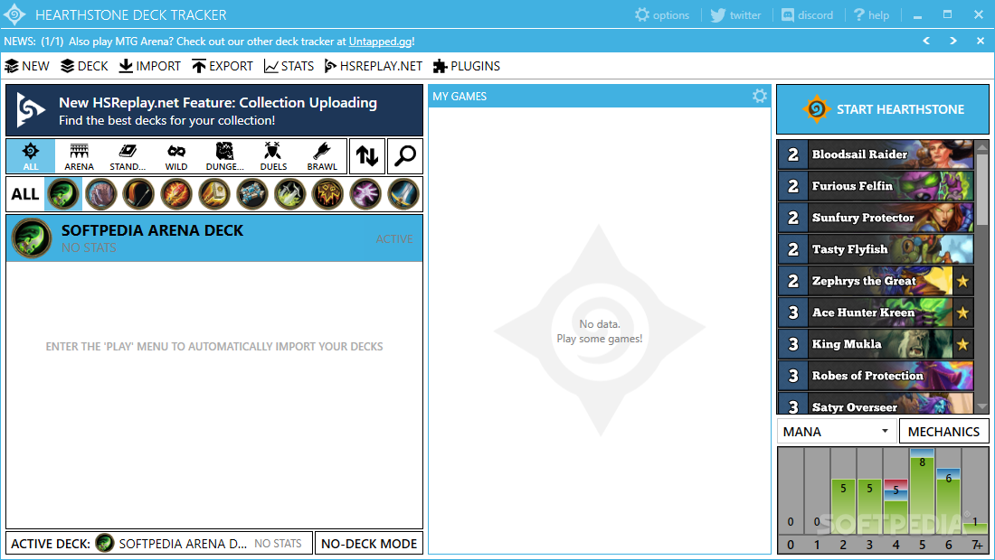995x560 pixels.
Task: Follow the Untapped.gg news link
Action: tap(380, 42)
